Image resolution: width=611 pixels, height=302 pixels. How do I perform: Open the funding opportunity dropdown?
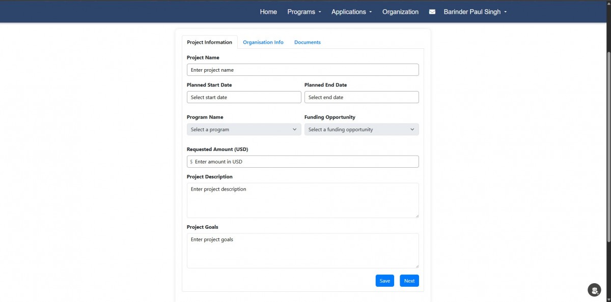point(362,130)
